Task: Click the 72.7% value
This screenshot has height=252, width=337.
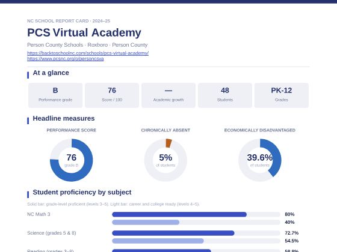Action: (292, 233)
